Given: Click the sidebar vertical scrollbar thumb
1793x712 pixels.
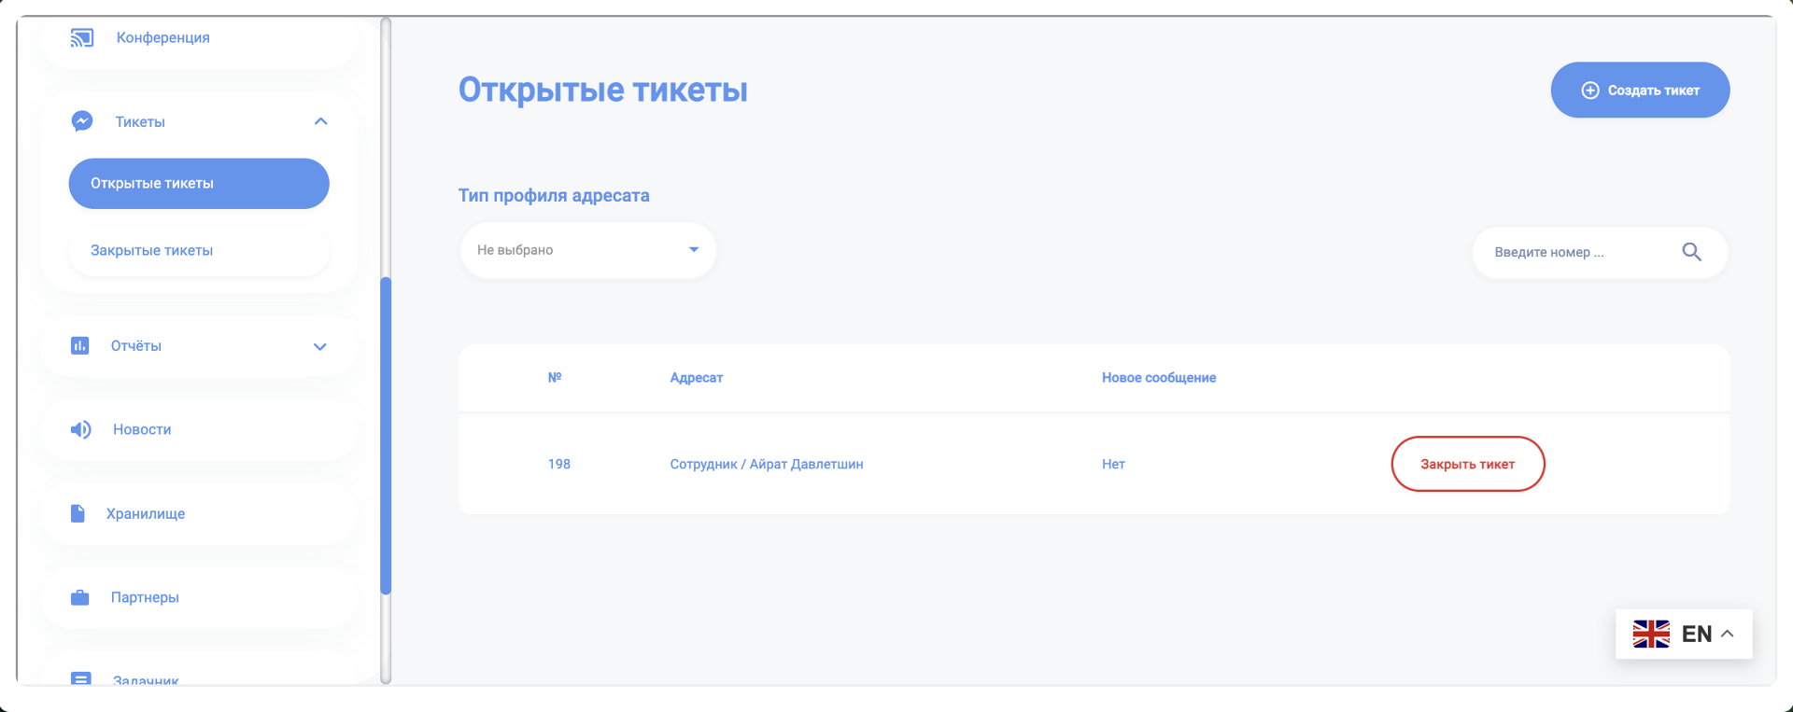Looking at the screenshot, I should [386, 435].
